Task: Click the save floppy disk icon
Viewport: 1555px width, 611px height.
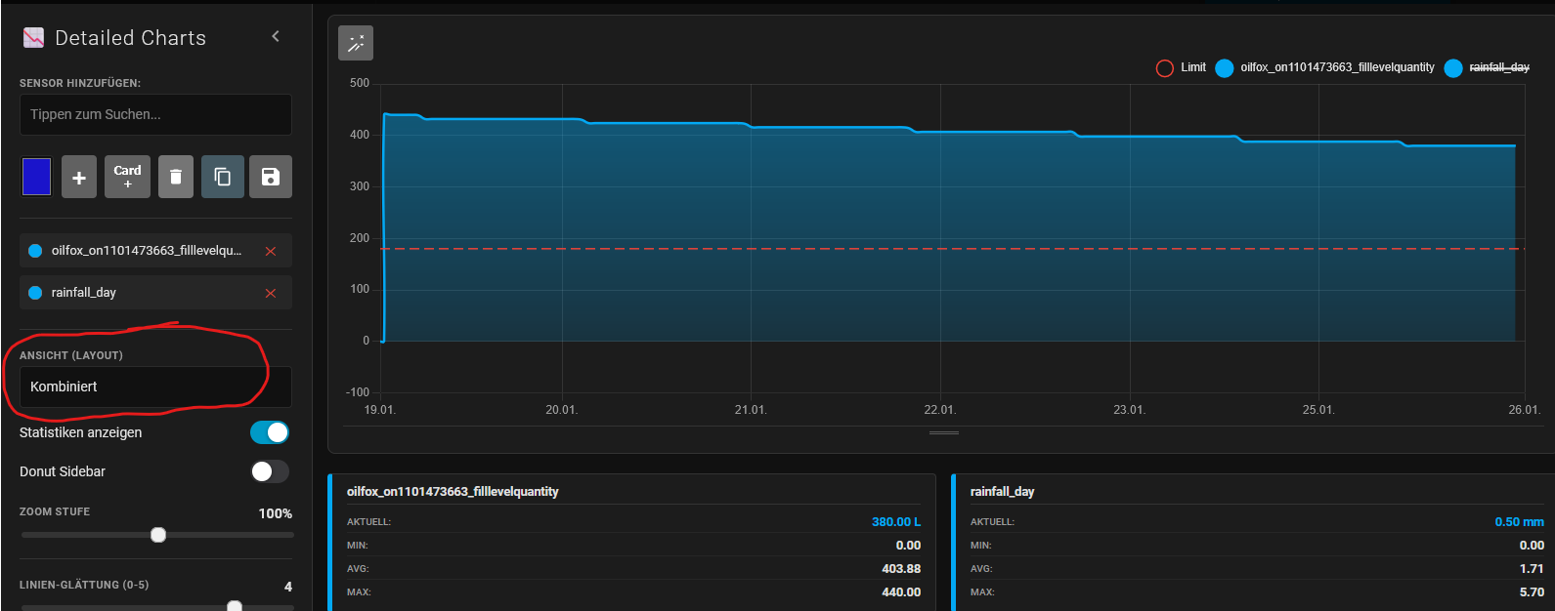Action: (271, 177)
